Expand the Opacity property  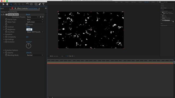(4, 53)
